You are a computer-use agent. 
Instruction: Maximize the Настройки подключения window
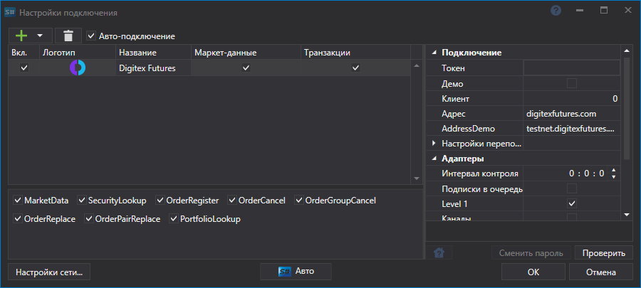[604, 11]
